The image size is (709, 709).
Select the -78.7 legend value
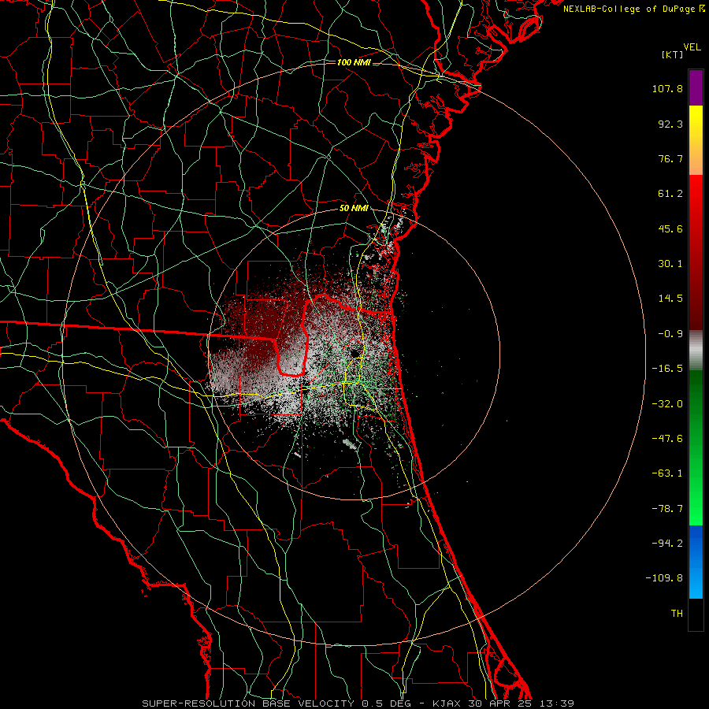[x=667, y=509]
